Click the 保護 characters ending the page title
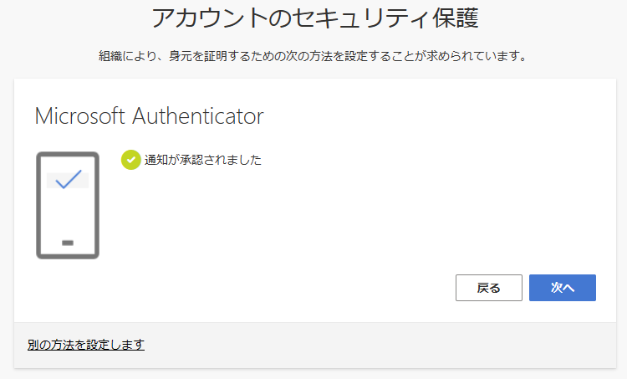Image resolution: width=627 pixels, height=379 pixels. [x=456, y=18]
